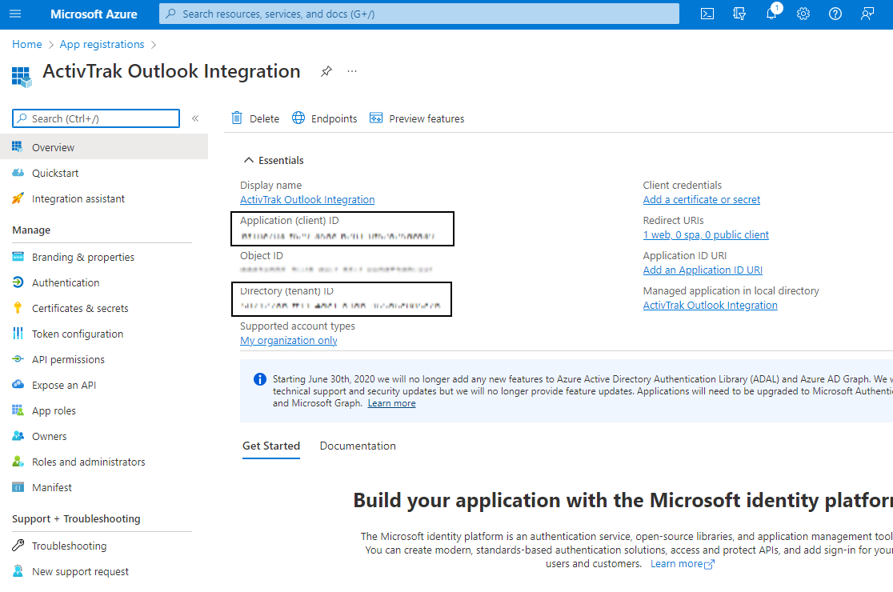Switch to the Documentation tab
The height and width of the screenshot is (592, 893).
tap(358, 446)
